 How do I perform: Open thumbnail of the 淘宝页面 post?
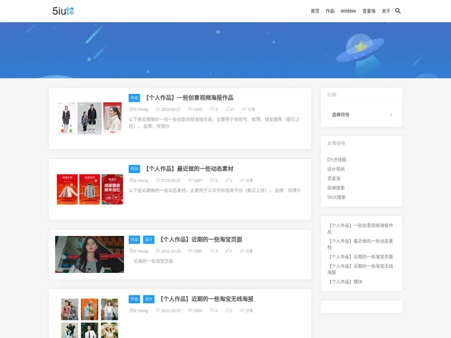tap(90, 254)
